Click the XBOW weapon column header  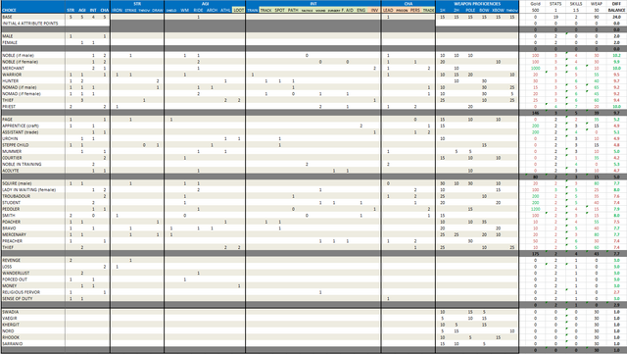[x=498, y=10]
